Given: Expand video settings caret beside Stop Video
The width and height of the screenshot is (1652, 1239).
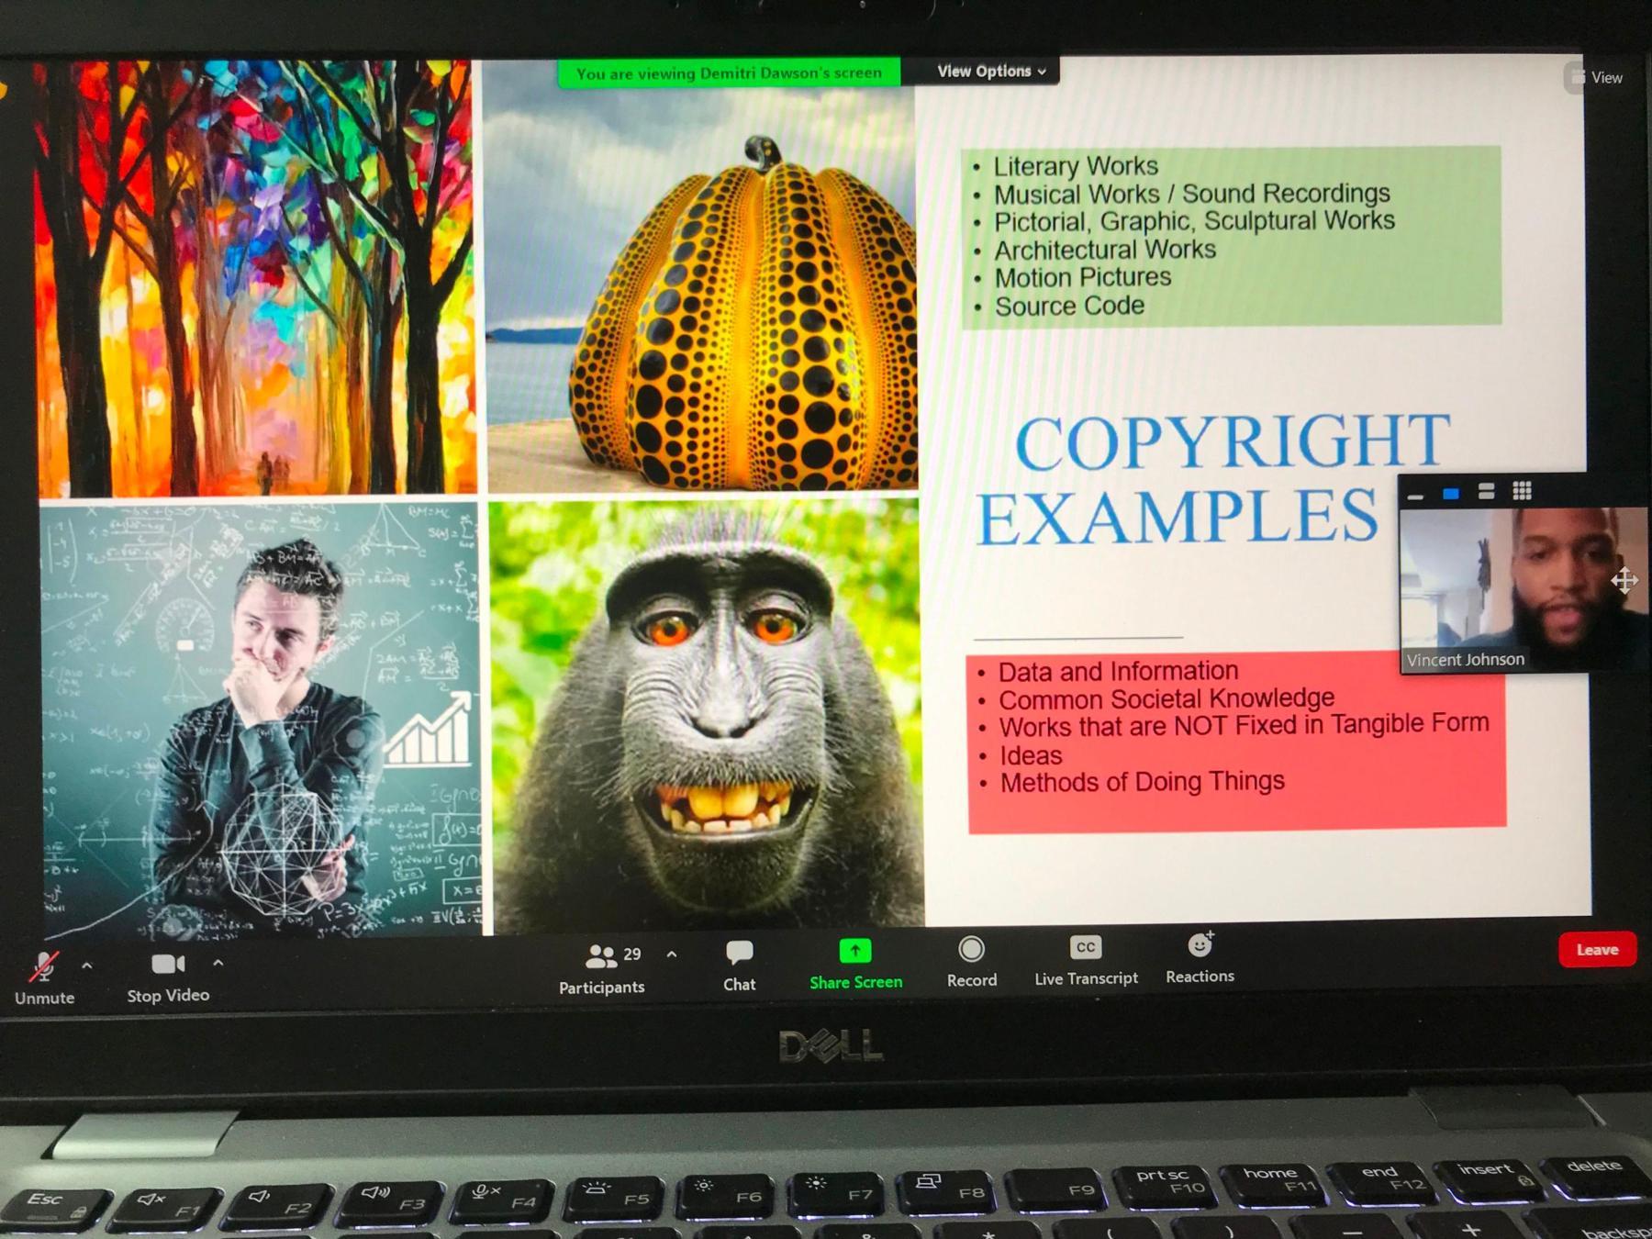Looking at the screenshot, I should pyautogui.click(x=218, y=965).
